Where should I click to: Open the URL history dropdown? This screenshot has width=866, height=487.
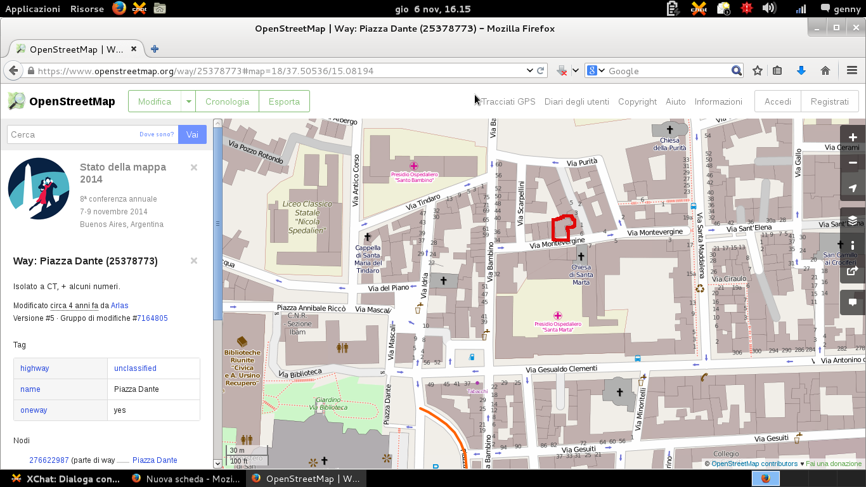[529, 71]
